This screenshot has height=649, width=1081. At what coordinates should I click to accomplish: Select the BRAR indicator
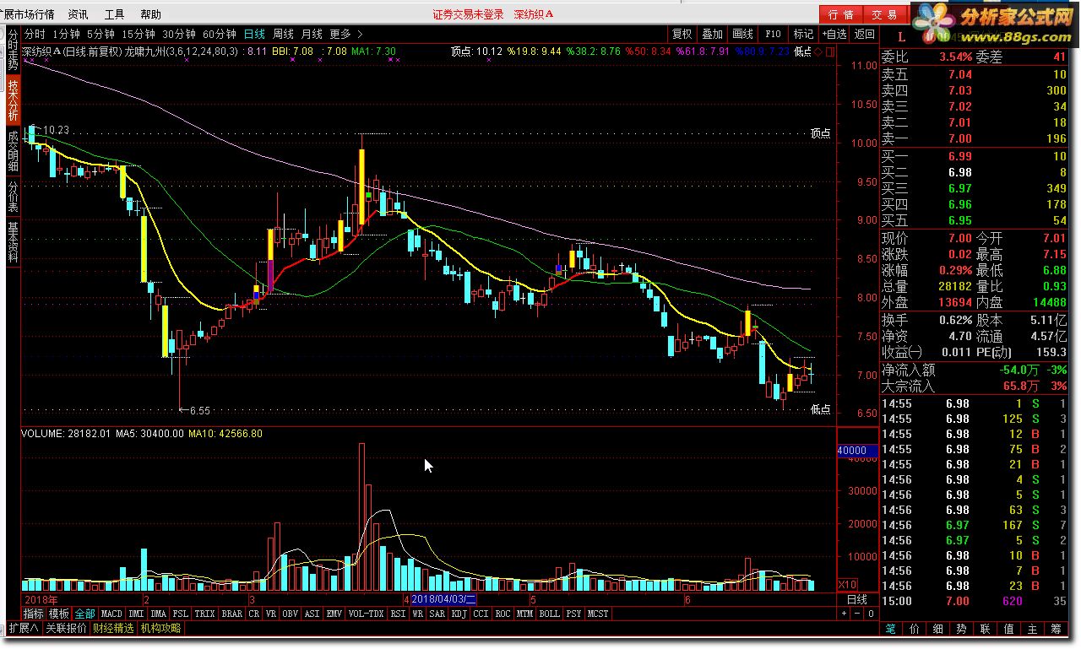pos(231,614)
